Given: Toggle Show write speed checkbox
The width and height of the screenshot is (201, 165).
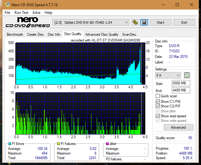Looking at the screenshot, I should pyautogui.click(x=158, y=121).
